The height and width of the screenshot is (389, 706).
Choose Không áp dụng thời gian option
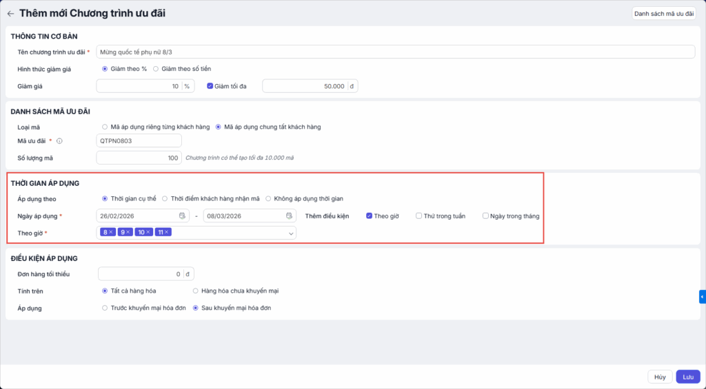click(268, 199)
